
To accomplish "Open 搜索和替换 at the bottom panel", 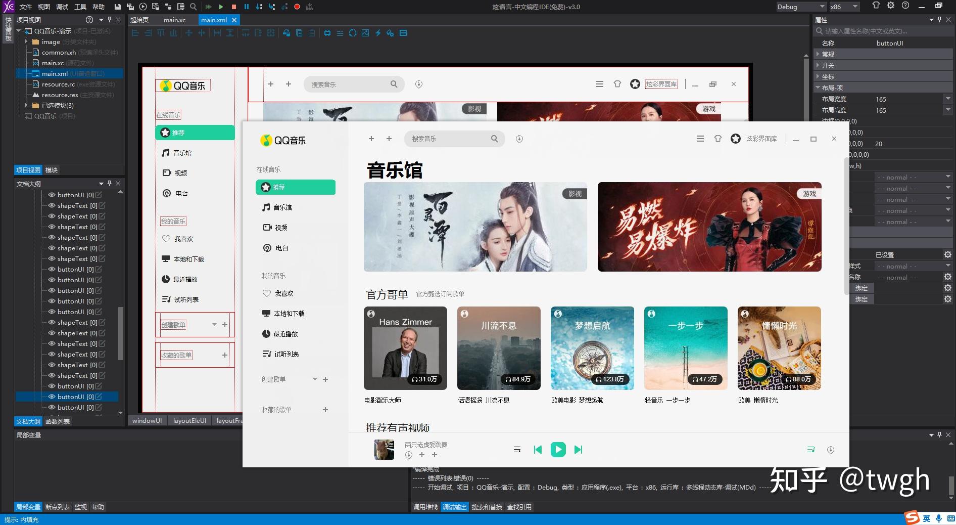I will pos(487,506).
